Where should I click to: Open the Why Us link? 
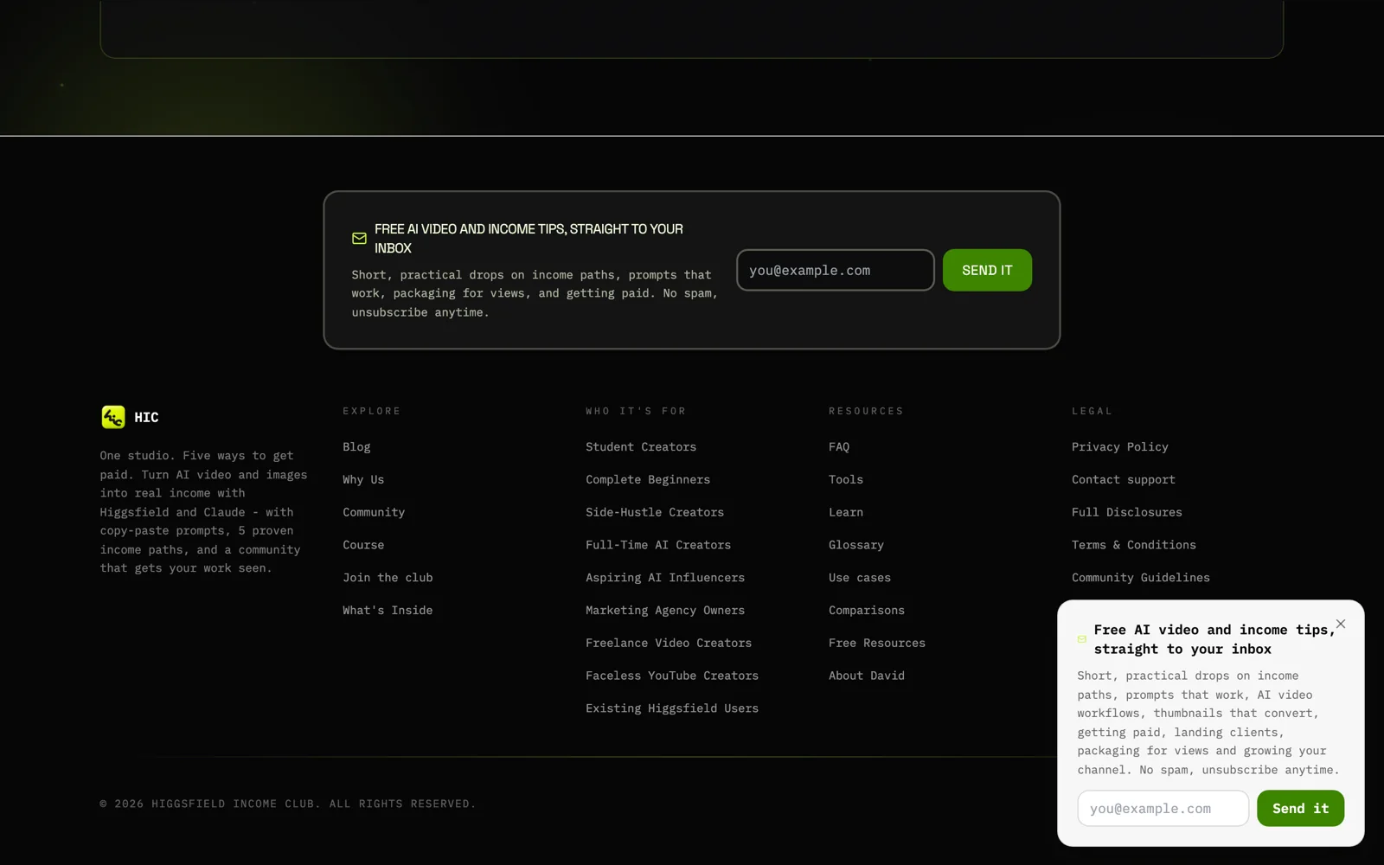point(363,479)
